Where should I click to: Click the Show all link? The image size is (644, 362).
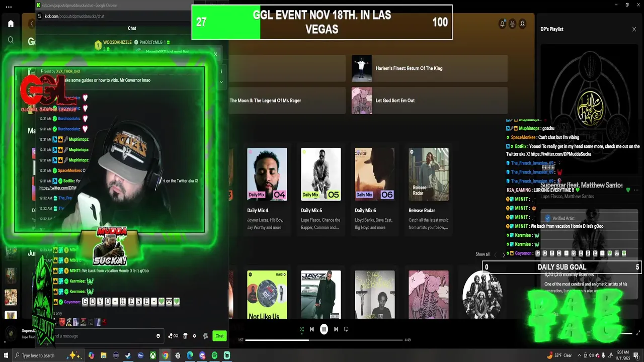point(482,254)
